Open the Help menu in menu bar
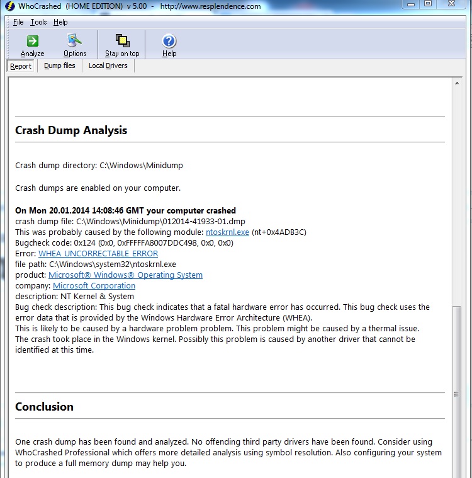 (x=60, y=22)
